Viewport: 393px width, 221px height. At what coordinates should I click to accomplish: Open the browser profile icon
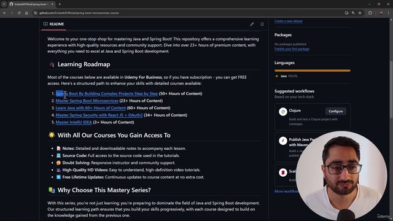(x=381, y=13)
